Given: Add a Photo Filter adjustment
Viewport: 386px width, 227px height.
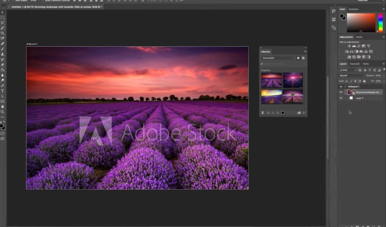Looking at the screenshot, I should click(x=361, y=51).
